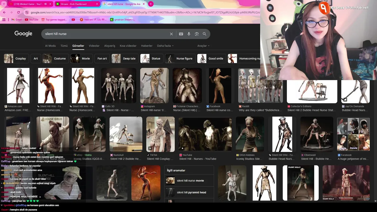Go to Google home via logo
Image resolution: width=377 pixels, height=212 pixels.
(x=23, y=34)
